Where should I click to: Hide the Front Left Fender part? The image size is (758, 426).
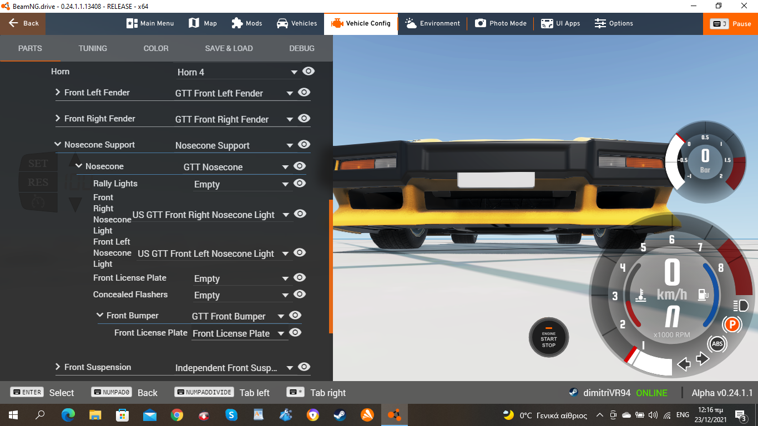(x=304, y=93)
